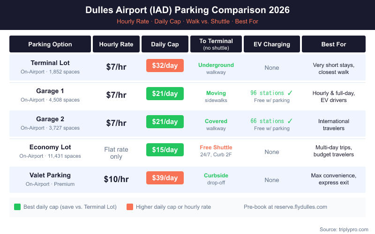Click the Garage 1 96 stations text
This screenshot has width=375, height=234.
(x=267, y=93)
